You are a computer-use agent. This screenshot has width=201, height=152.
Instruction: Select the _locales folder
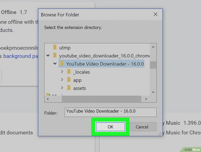pos(81,72)
